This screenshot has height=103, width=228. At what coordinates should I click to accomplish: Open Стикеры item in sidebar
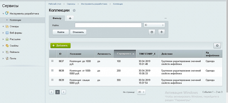pyautogui.click(x=14, y=26)
